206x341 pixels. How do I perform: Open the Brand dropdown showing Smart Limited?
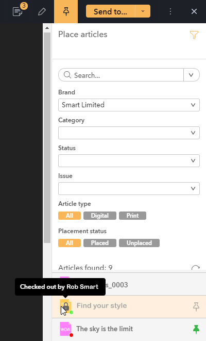pos(129,105)
